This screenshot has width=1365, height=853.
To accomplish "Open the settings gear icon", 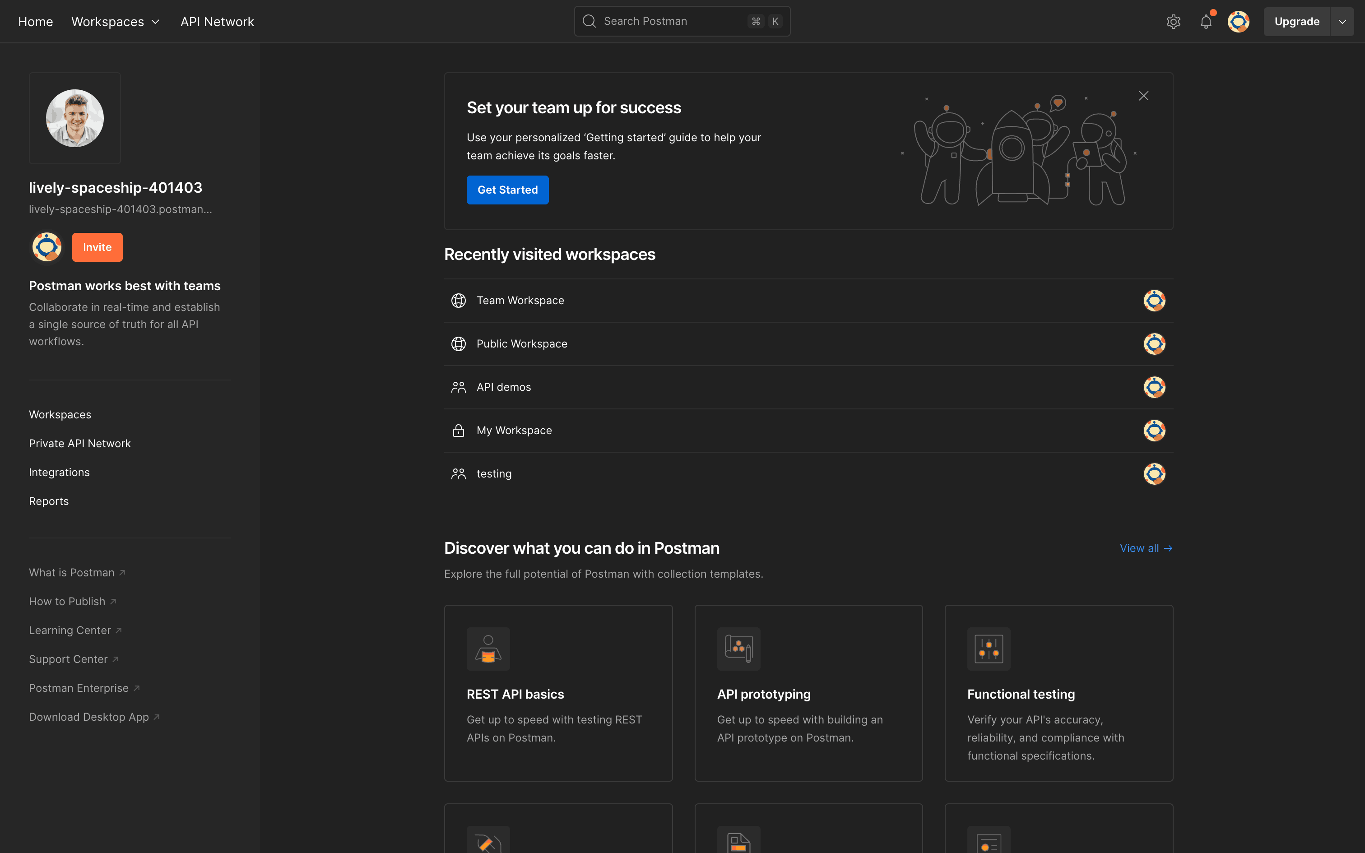I will tap(1173, 22).
